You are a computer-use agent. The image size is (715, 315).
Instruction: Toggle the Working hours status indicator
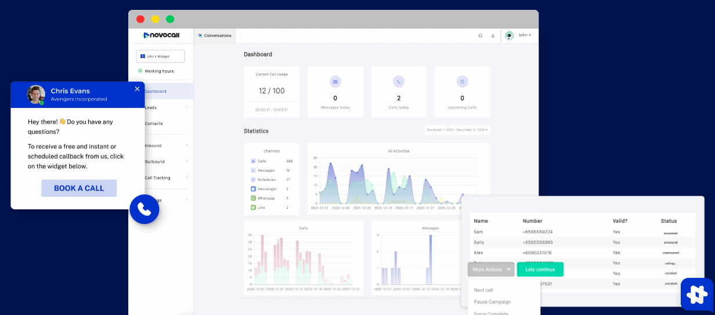pyautogui.click(x=140, y=71)
